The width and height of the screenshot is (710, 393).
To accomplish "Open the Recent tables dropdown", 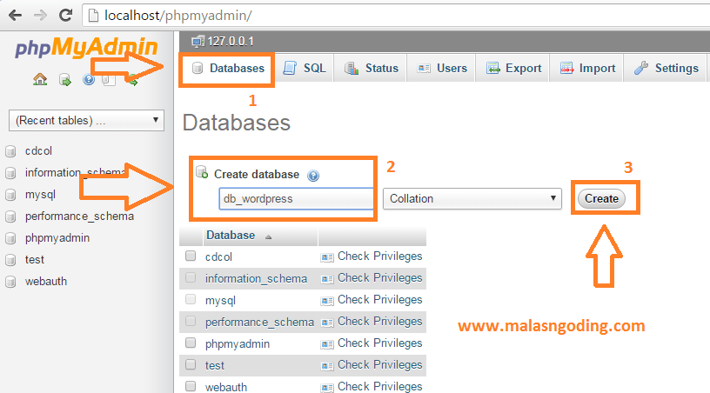I will [86, 121].
